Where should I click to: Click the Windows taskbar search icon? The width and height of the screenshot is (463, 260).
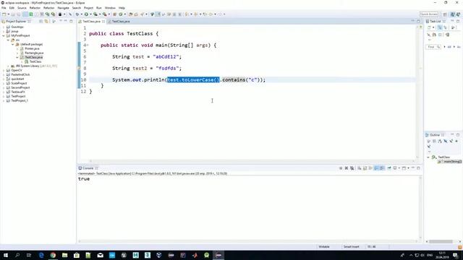click(x=17, y=255)
